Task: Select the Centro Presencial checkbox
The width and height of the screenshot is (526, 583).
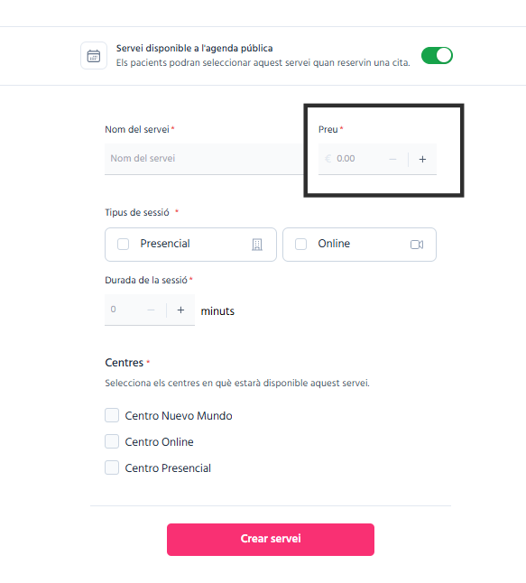Action: [112, 467]
